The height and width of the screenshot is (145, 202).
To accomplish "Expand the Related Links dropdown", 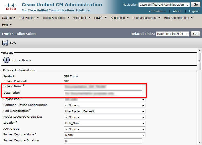I will point(172,34).
